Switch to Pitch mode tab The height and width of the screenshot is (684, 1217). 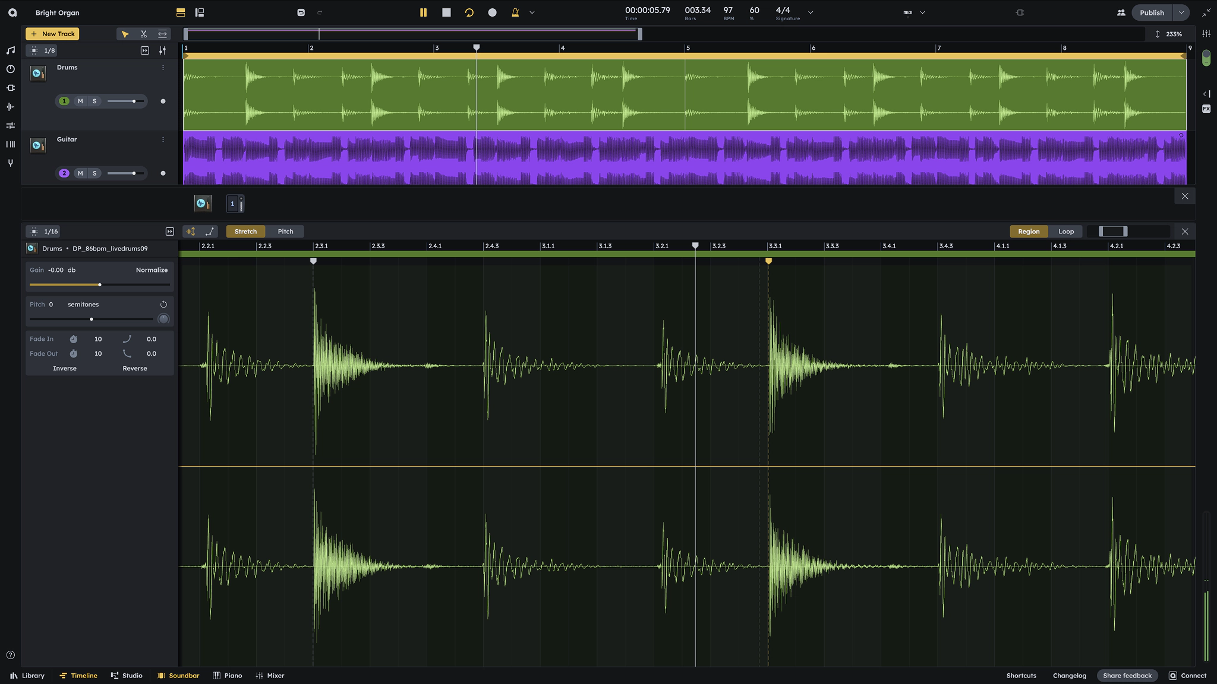pos(285,232)
